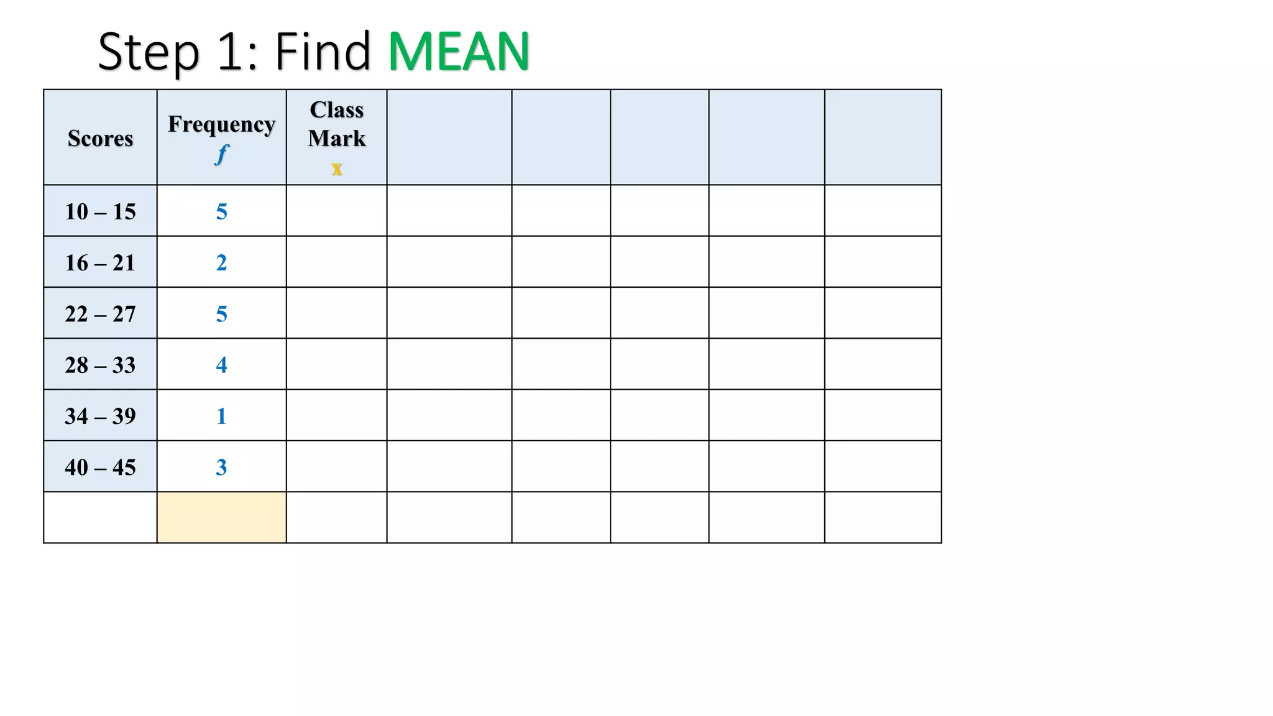Screen dimensions: 1273x716
Task: Click frequency value 1 for 34 – 39
Action: coord(222,415)
